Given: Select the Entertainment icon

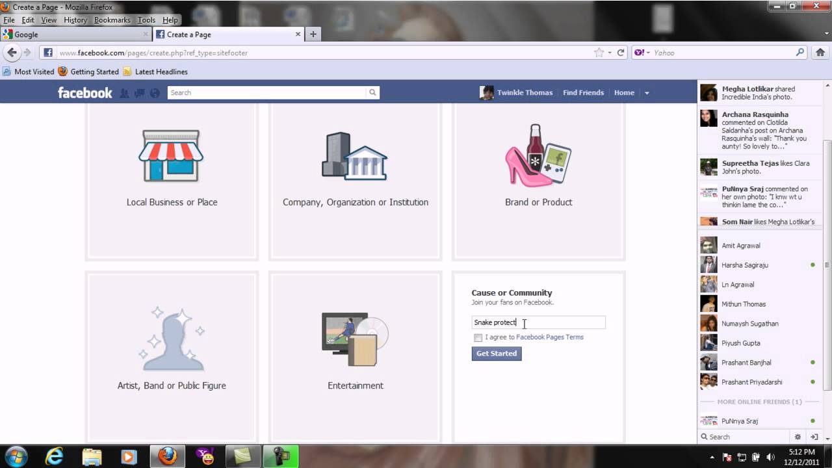Looking at the screenshot, I should point(355,339).
